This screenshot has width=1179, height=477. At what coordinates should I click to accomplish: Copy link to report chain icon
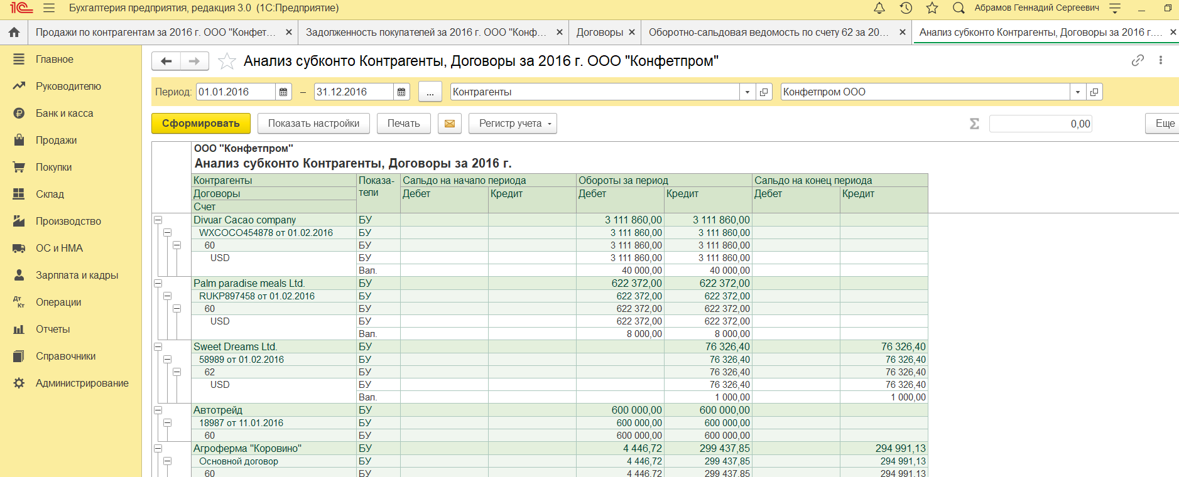point(1138,60)
